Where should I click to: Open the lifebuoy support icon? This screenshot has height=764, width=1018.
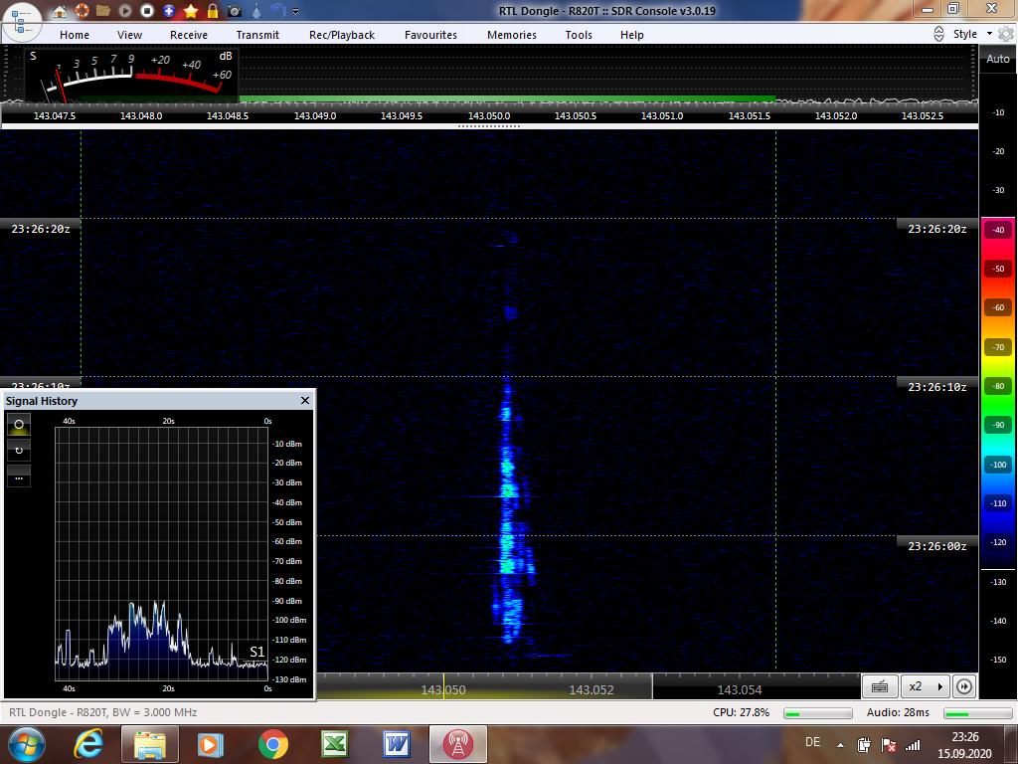pyautogui.click(x=82, y=11)
